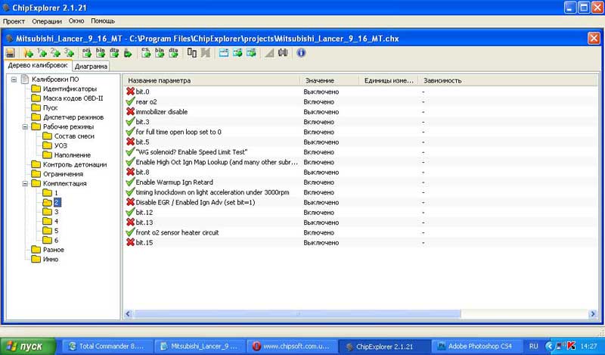
Task: Click the open project folder icon
Action: 29,53
